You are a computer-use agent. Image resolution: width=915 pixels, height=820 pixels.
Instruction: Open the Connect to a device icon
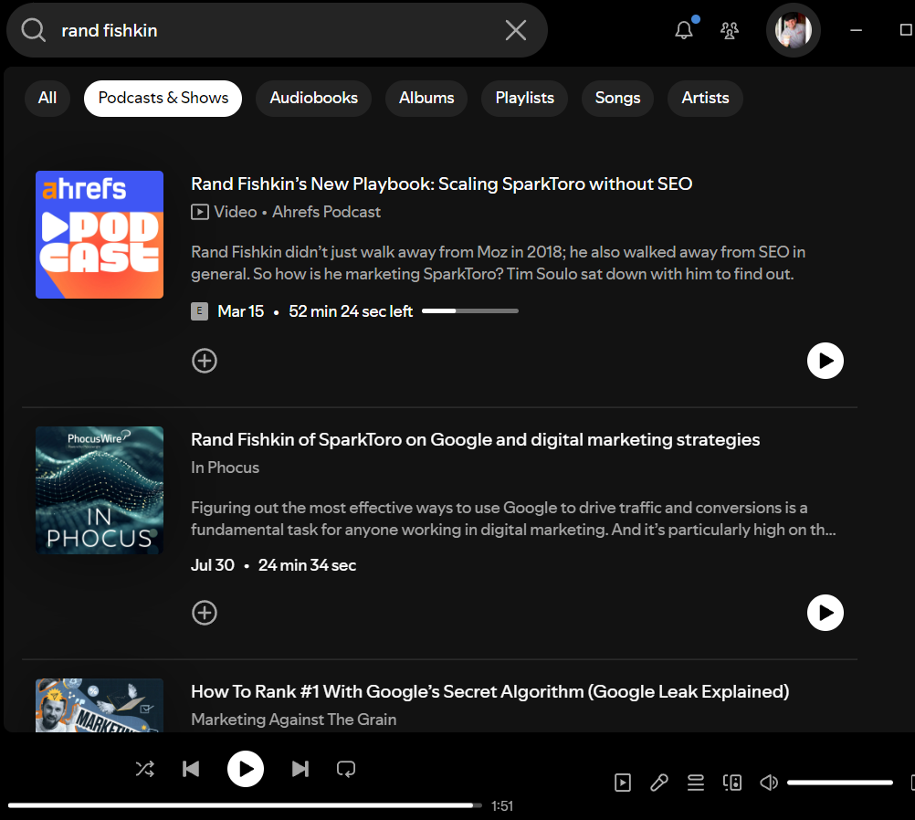tap(732, 783)
